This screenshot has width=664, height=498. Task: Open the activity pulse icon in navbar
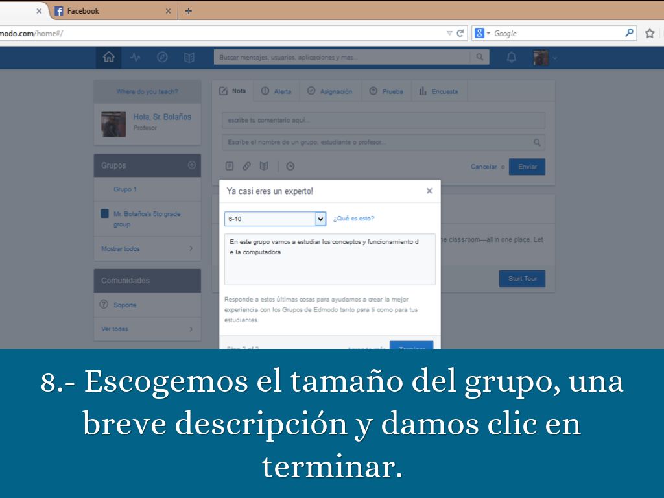tap(135, 58)
